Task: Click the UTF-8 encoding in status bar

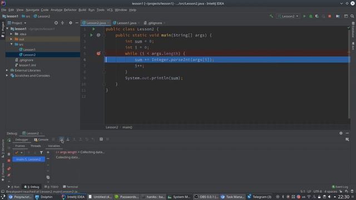Action: (318, 191)
